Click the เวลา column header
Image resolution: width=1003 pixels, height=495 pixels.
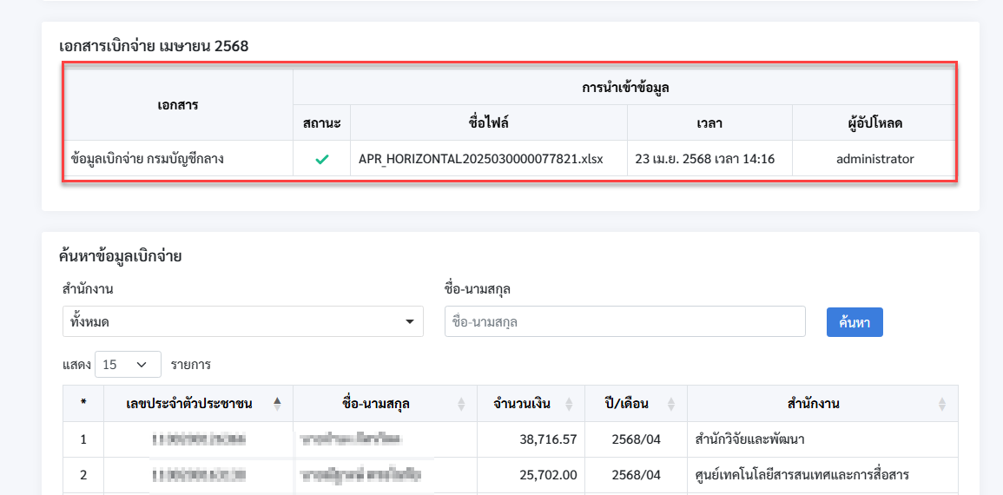[x=710, y=122]
